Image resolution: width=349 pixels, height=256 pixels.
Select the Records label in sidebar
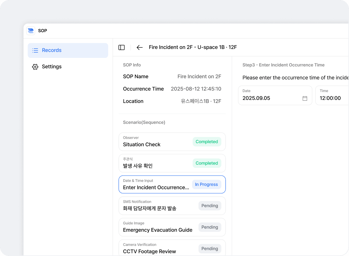[52, 50]
